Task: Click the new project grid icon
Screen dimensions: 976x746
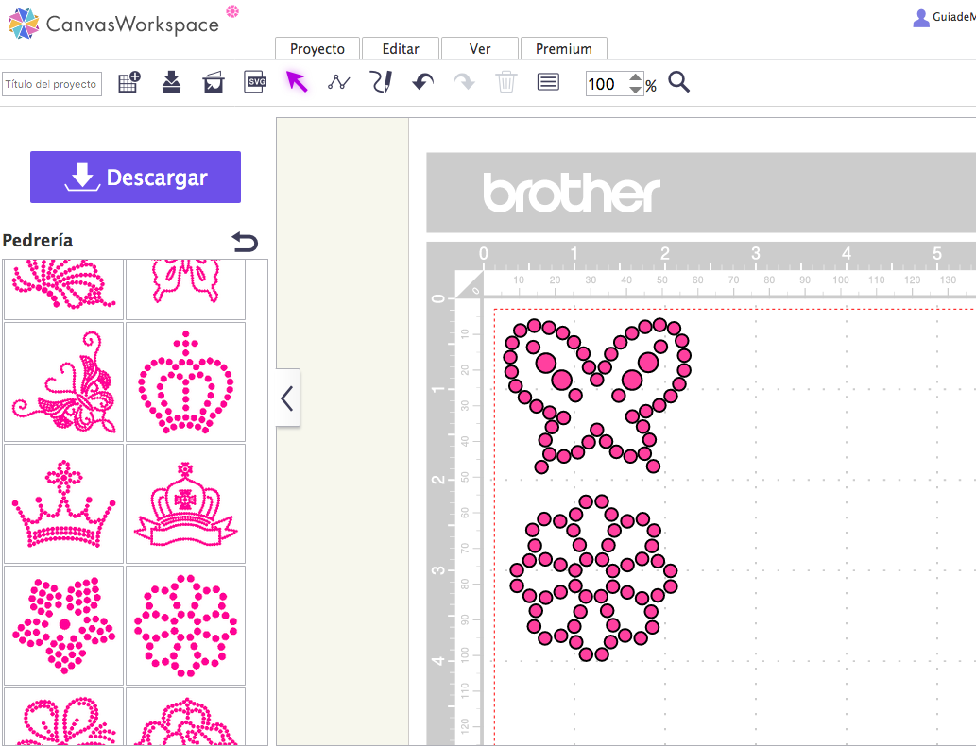Action: pyautogui.click(x=129, y=82)
